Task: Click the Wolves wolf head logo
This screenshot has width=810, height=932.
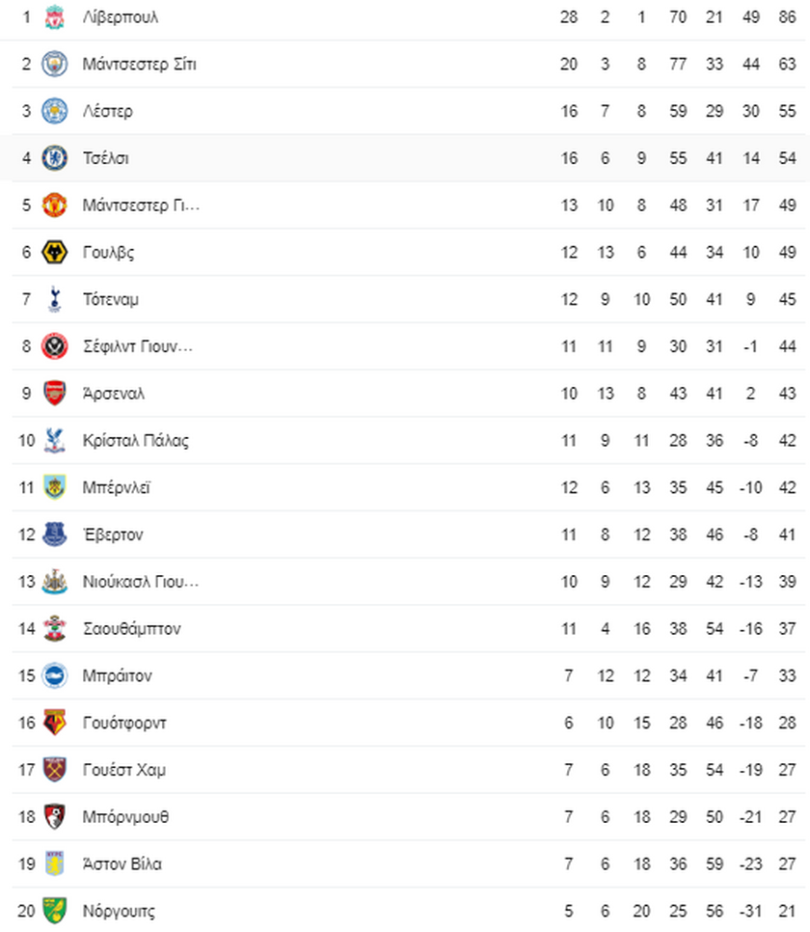Action: tap(54, 253)
